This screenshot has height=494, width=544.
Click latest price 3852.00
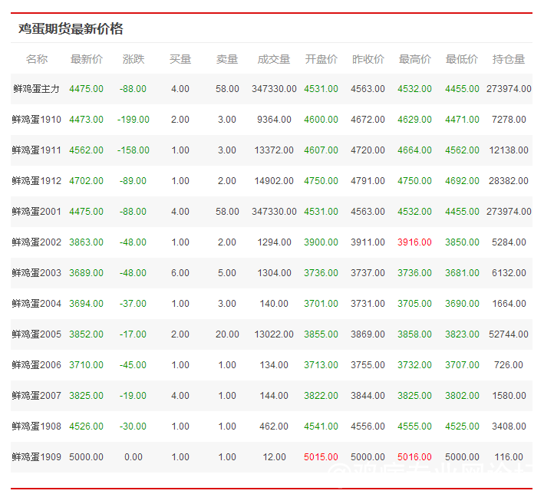(x=87, y=334)
